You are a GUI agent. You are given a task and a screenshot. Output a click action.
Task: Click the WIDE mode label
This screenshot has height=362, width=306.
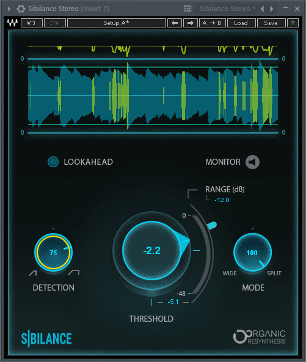click(230, 273)
